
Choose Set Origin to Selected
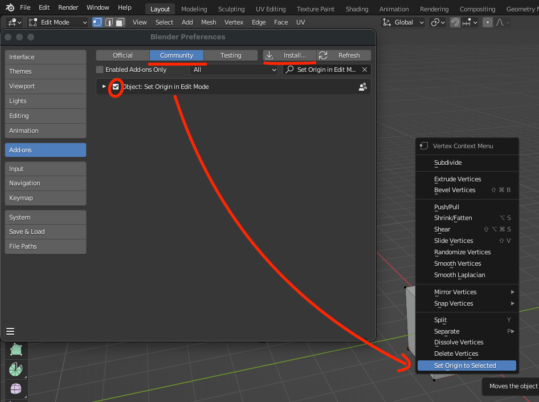coord(467,366)
